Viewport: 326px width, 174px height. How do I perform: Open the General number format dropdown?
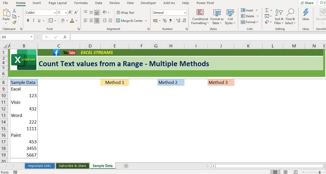point(185,13)
